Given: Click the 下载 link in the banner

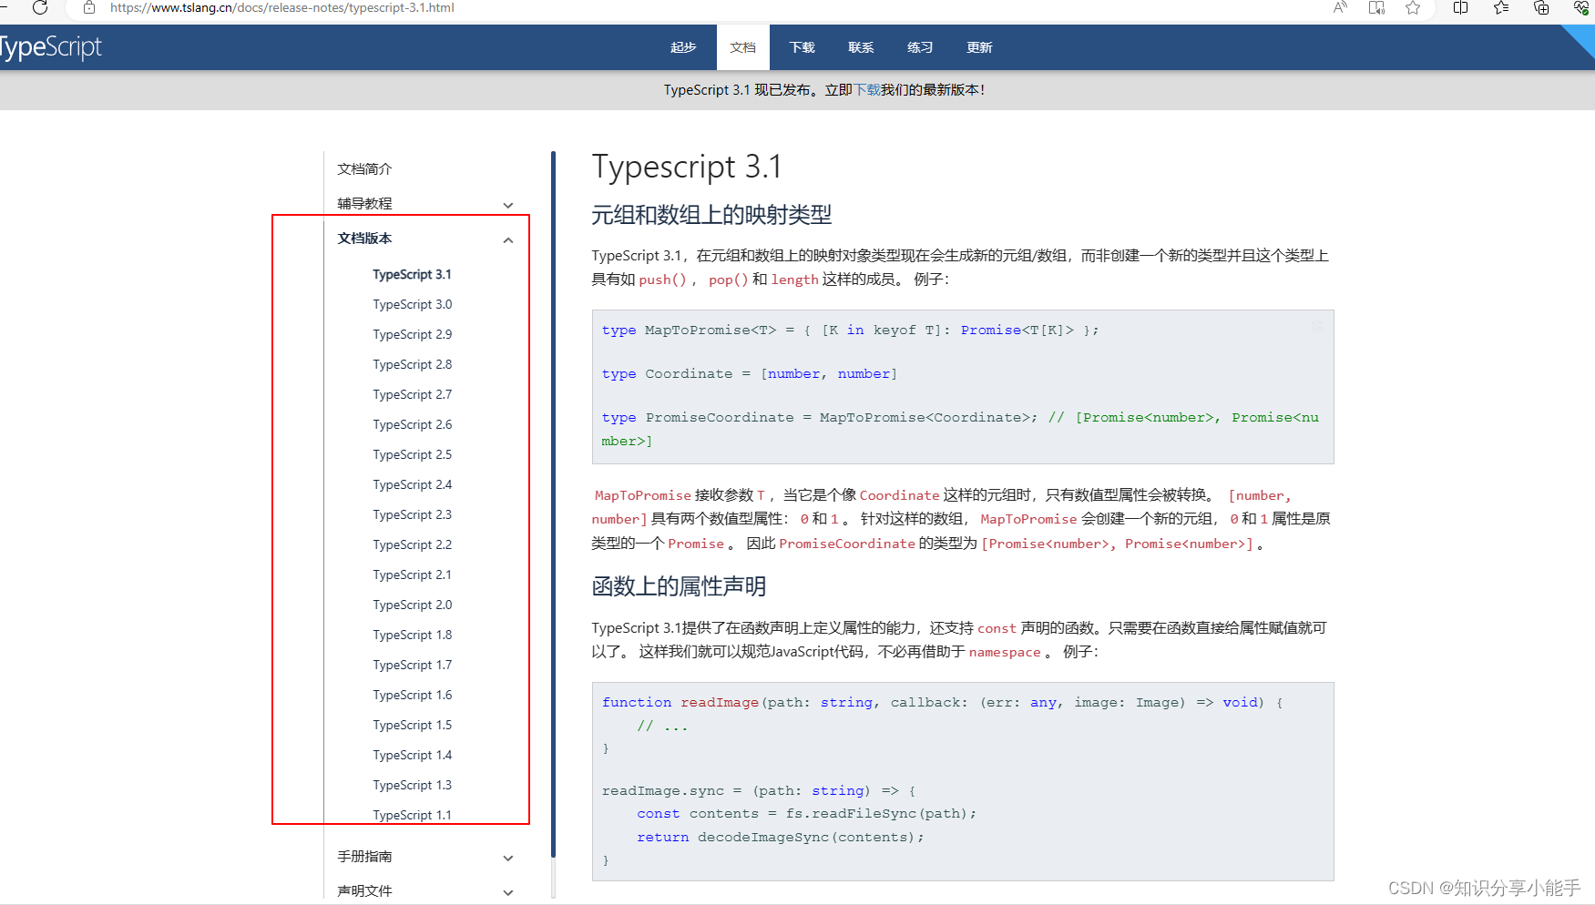Looking at the screenshot, I should coord(865,90).
